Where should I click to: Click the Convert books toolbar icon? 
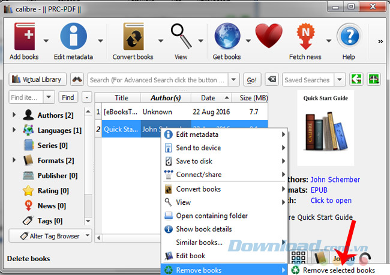click(x=133, y=37)
